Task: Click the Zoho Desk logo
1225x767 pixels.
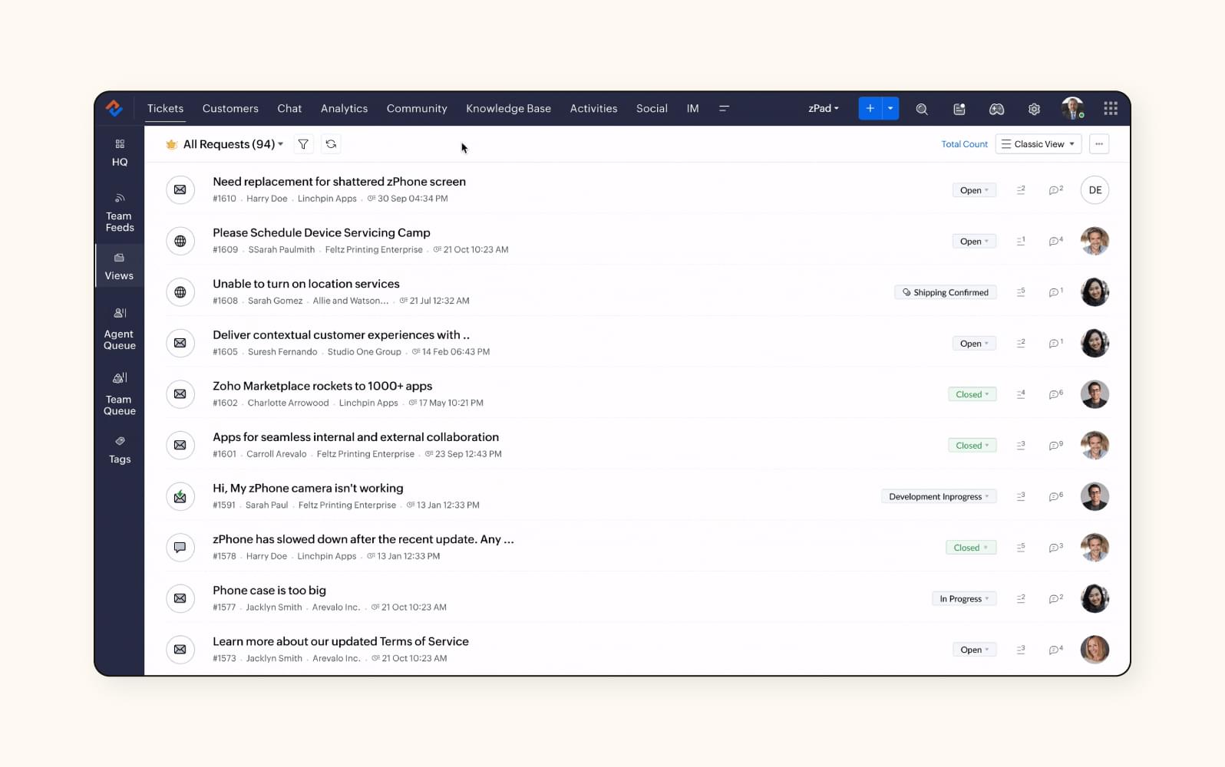Action: (114, 108)
